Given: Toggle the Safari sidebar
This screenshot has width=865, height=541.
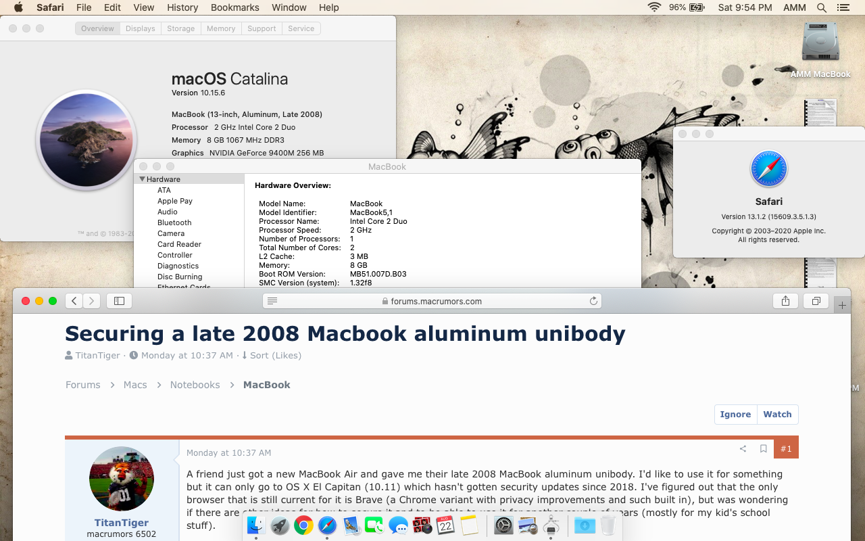Looking at the screenshot, I should click(x=120, y=301).
